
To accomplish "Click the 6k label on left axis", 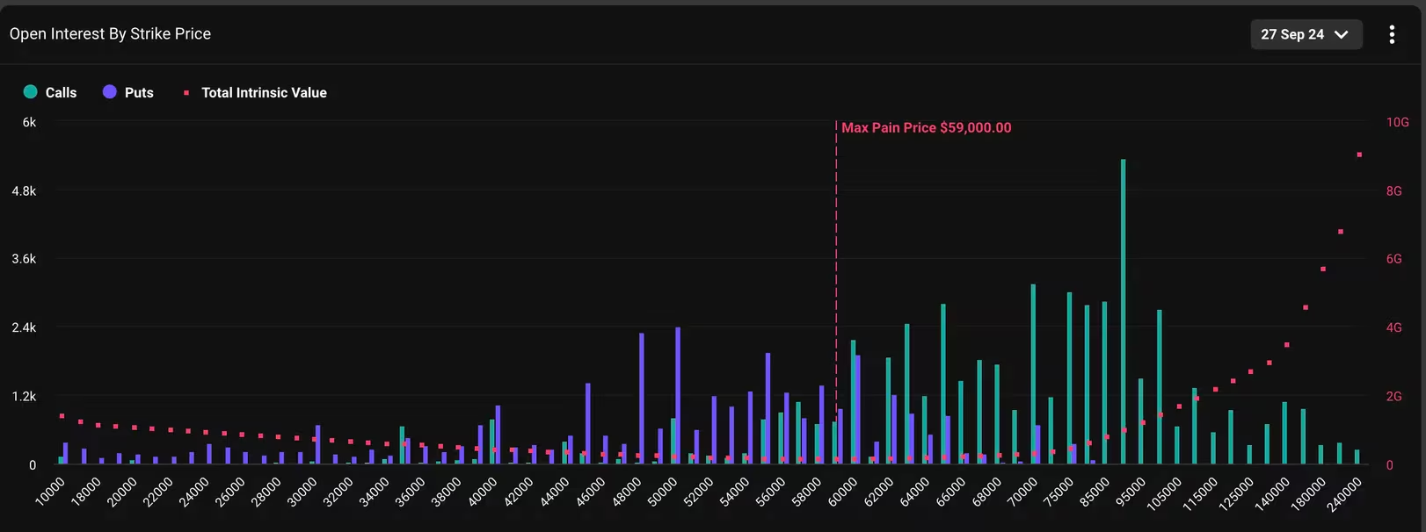I will tap(29, 122).
